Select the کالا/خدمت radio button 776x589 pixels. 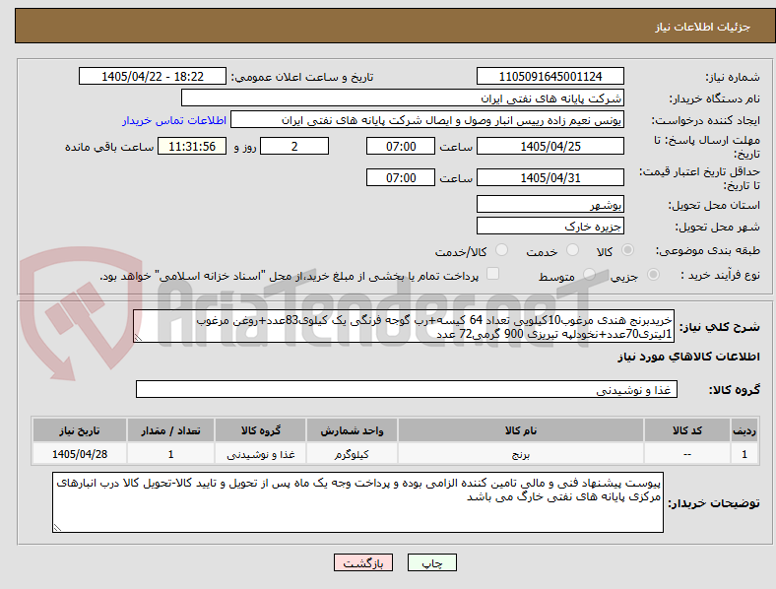click(502, 250)
